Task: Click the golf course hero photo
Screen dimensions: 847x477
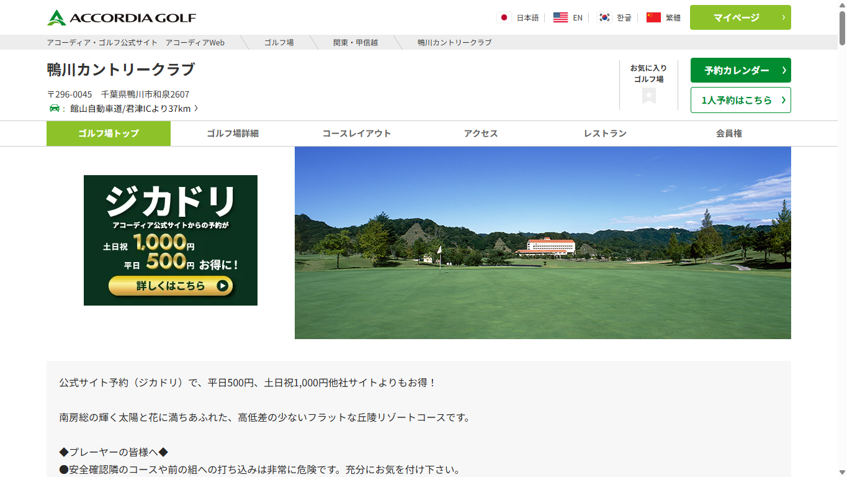Action: (x=543, y=243)
